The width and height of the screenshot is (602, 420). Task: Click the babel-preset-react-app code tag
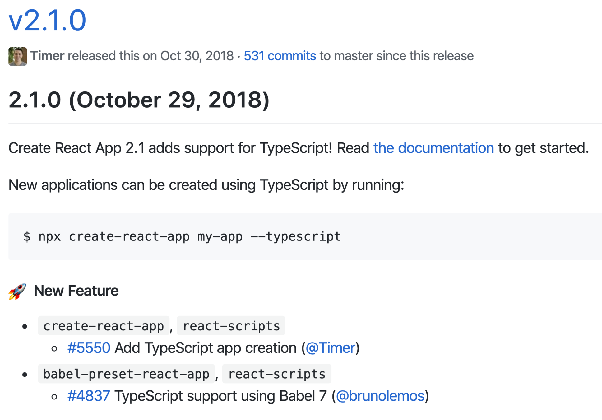[x=126, y=374]
